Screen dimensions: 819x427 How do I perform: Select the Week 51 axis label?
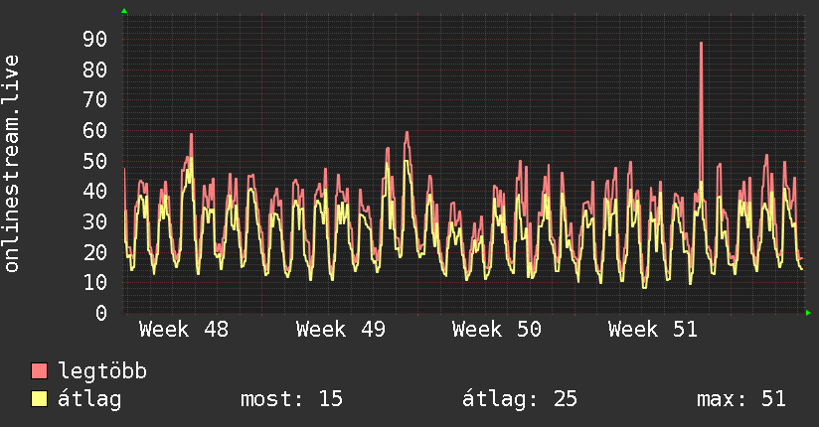[x=653, y=329]
